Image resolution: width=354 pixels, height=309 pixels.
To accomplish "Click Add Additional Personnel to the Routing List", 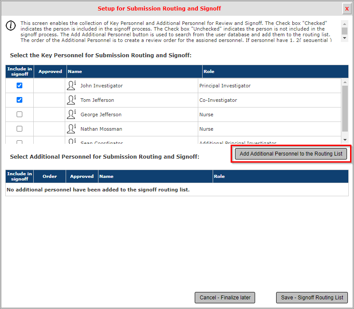I will 291,154.
